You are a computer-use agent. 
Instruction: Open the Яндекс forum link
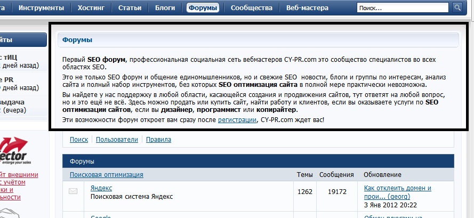(x=101, y=188)
